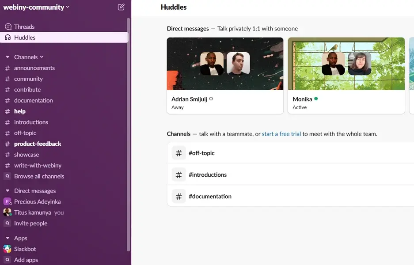
Task: Start a huddle in #off-topic row
Action: pyautogui.click(x=290, y=153)
